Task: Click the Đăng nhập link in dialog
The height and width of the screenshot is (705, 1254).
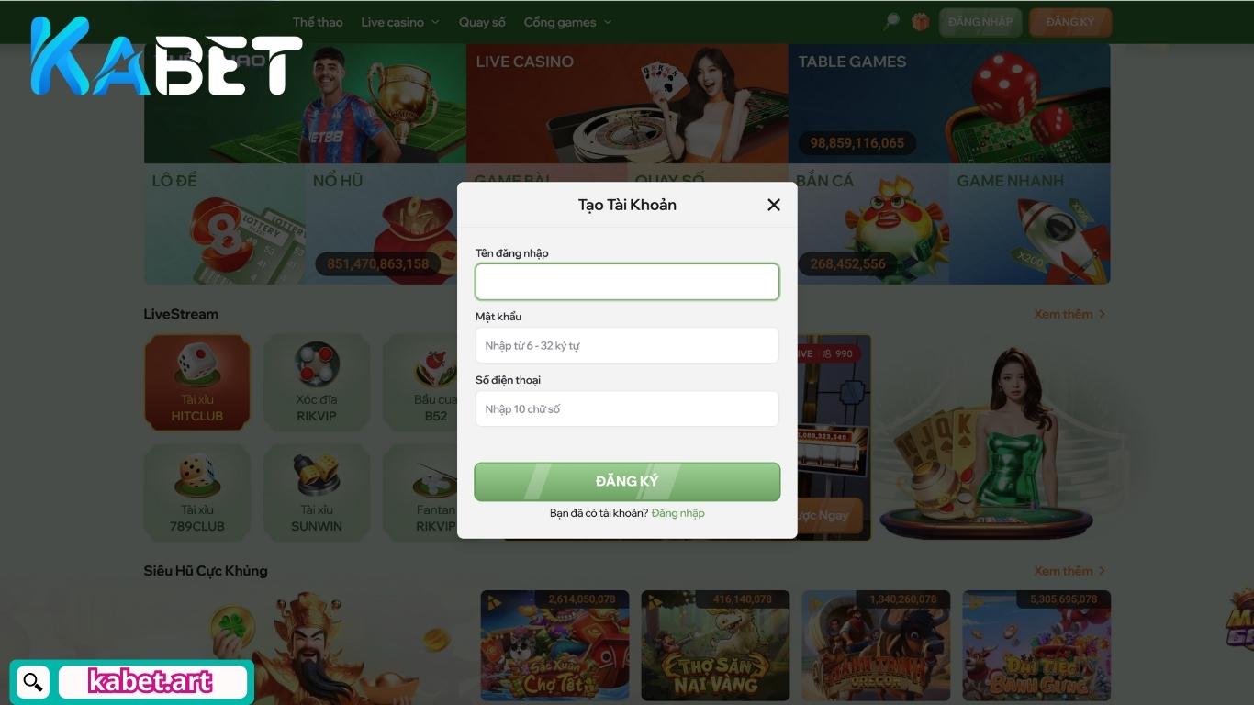Action: pos(677,513)
